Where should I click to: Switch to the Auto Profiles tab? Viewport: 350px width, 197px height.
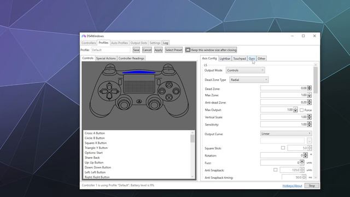point(119,43)
